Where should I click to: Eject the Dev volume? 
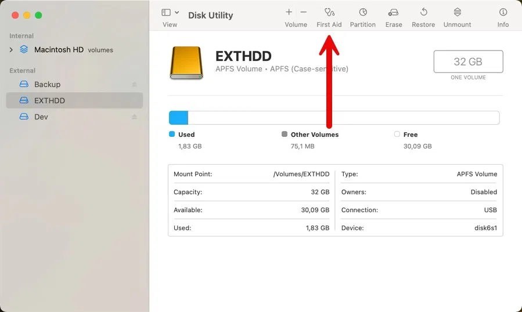click(x=134, y=117)
